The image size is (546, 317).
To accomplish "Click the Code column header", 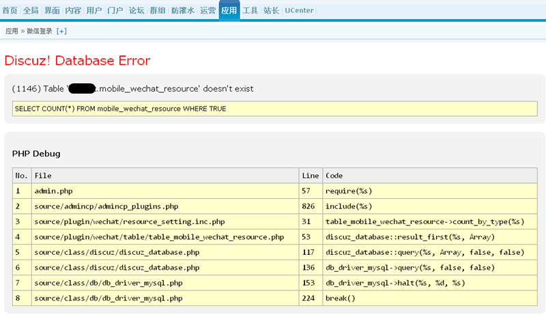I will [430, 176].
